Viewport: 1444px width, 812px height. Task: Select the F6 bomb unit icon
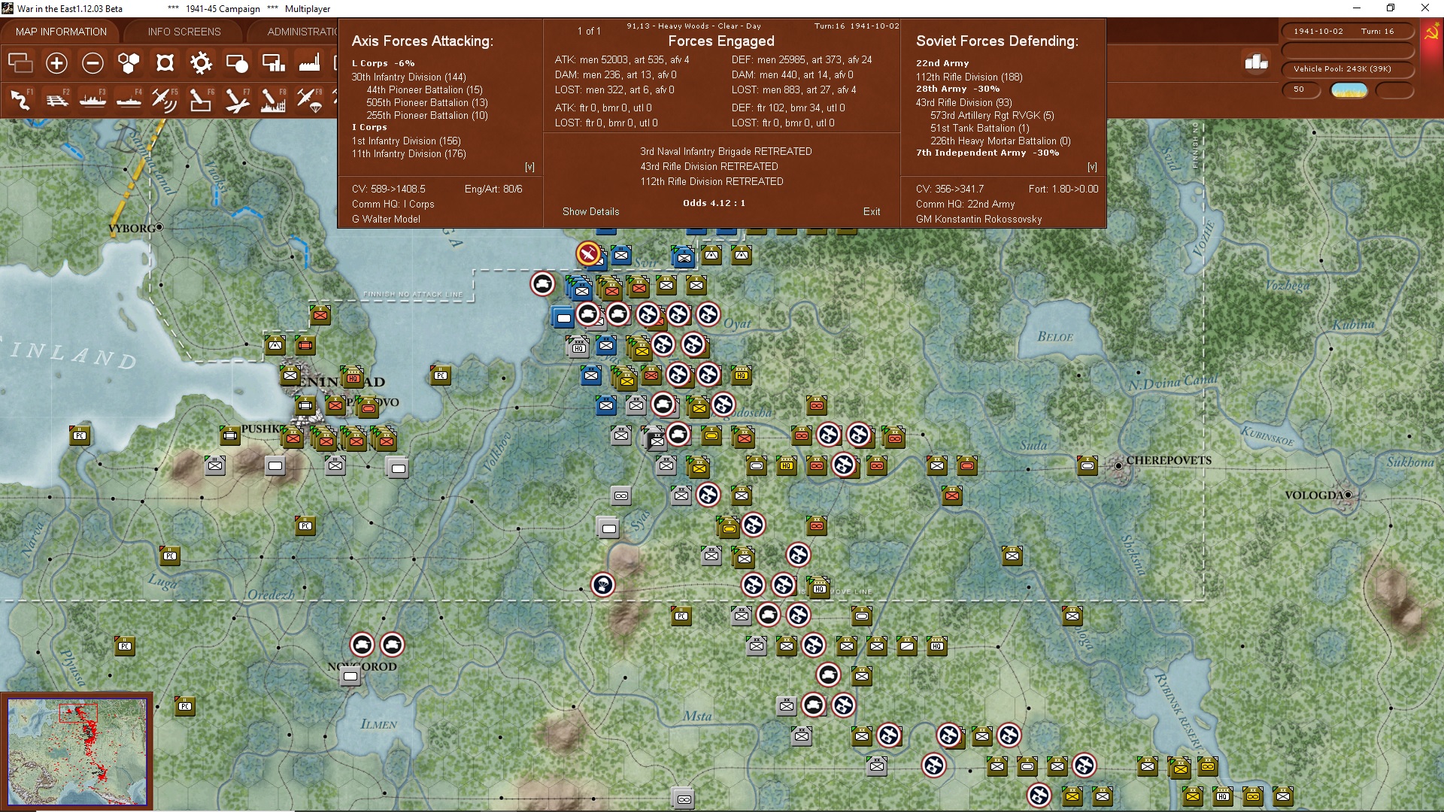point(201,99)
